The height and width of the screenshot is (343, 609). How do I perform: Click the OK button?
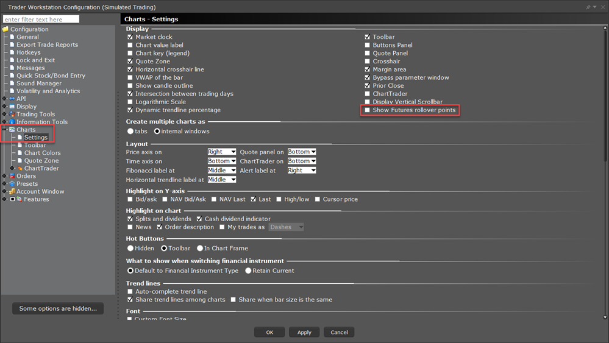(269, 332)
